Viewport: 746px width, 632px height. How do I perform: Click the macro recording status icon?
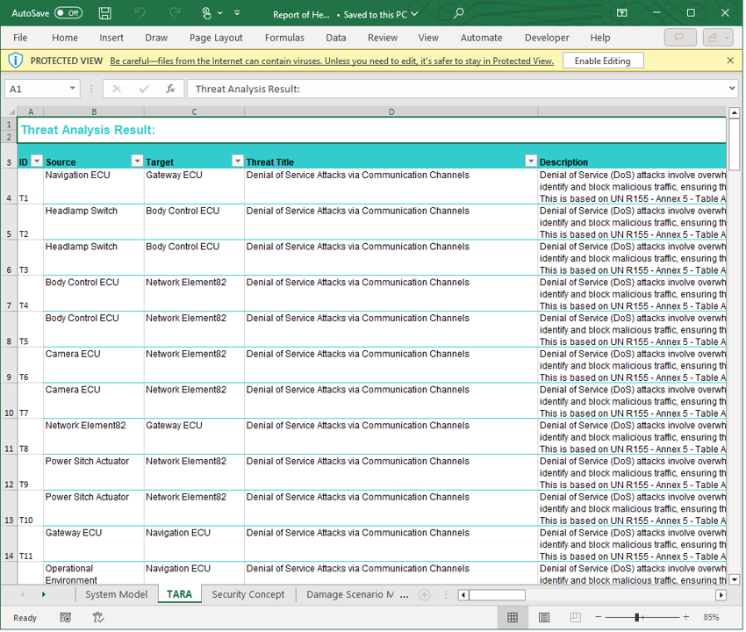[66, 618]
